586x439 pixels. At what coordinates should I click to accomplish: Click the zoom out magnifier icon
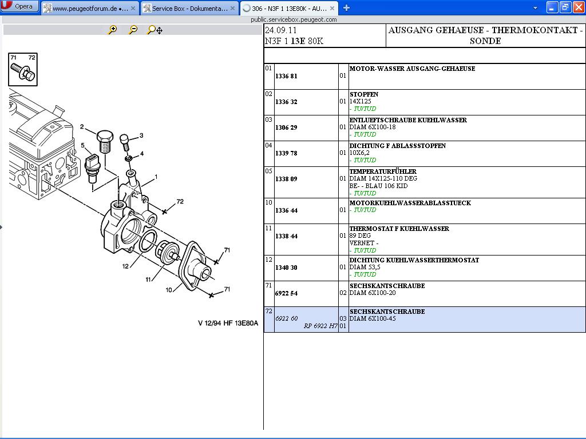point(133,30)
